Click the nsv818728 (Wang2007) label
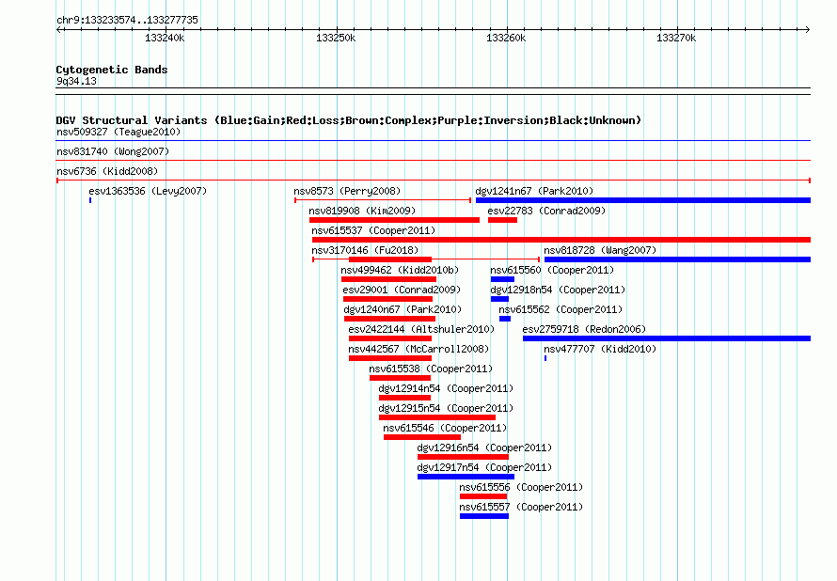 click(x=600, y=250)
